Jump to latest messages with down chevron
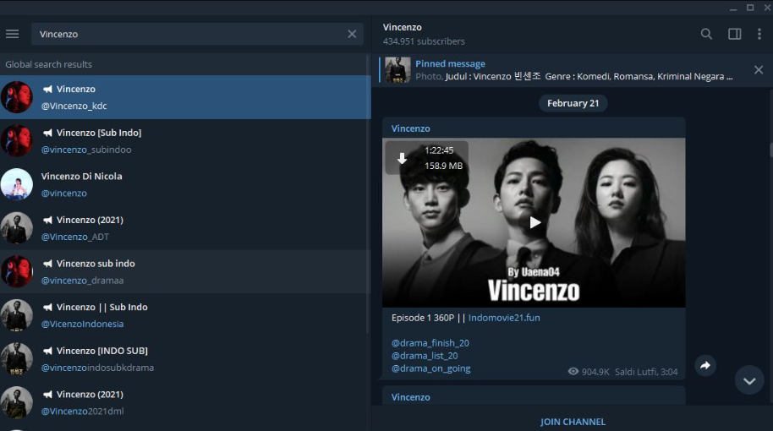 [x=749, y=381]
